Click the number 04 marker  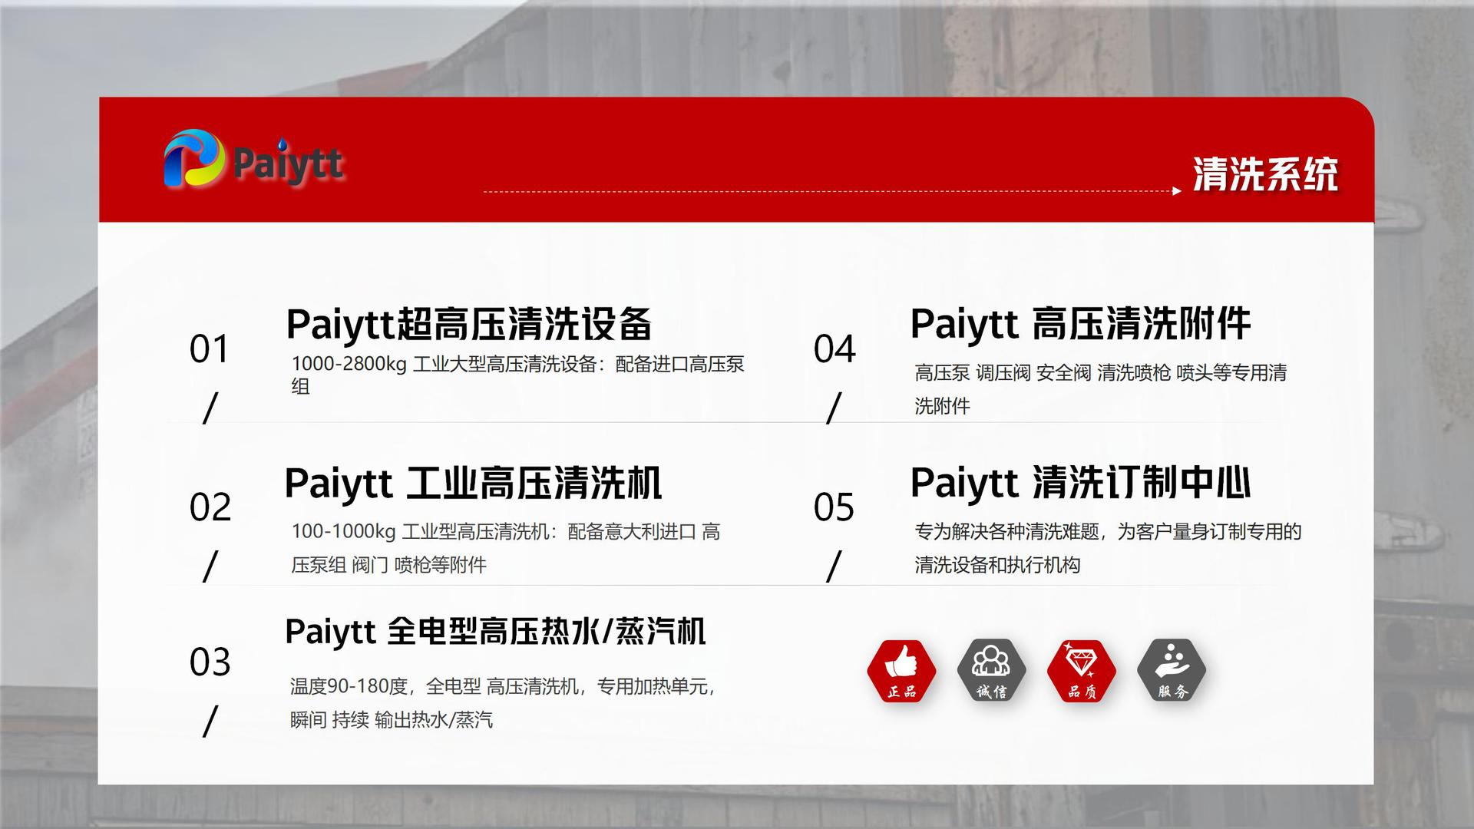[x=834, y=350]
